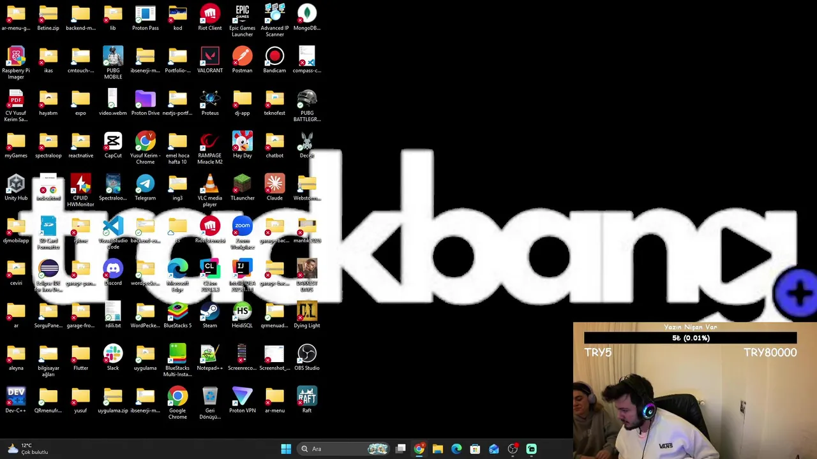
Task: Select the HeidiSQL shortcut
Action: 242,316
